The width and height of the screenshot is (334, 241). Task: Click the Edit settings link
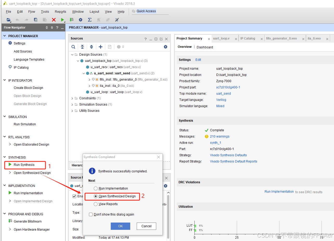click(x=198, y=60)
